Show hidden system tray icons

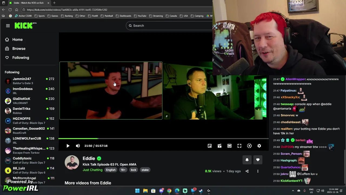(x=293, y=191)
